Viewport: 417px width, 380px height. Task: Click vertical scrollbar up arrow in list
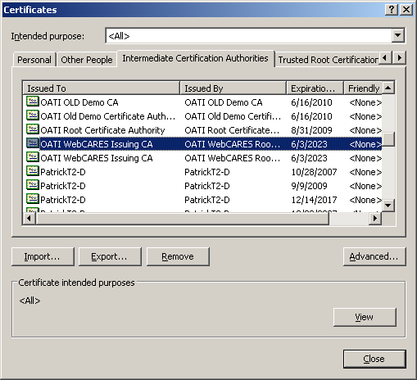click(388, 88)
